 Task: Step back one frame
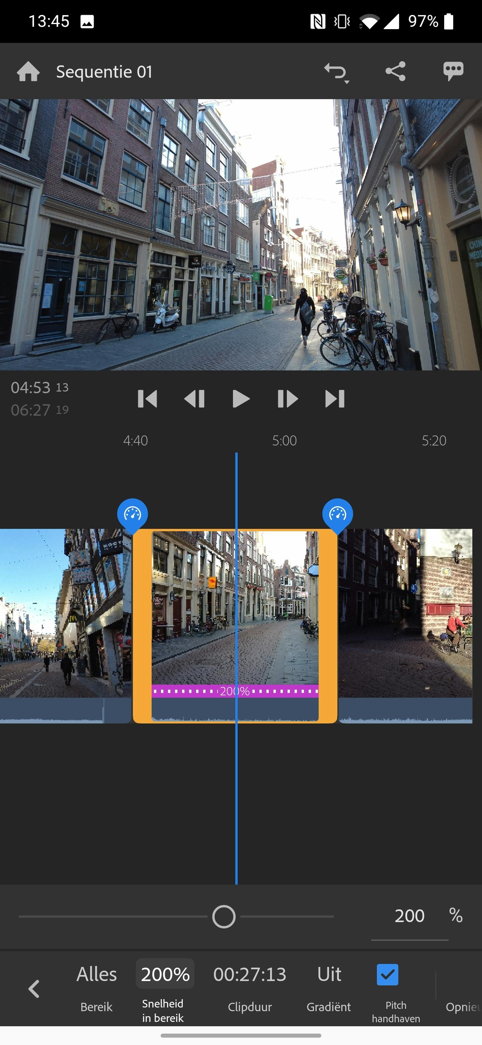click(194, 399)
